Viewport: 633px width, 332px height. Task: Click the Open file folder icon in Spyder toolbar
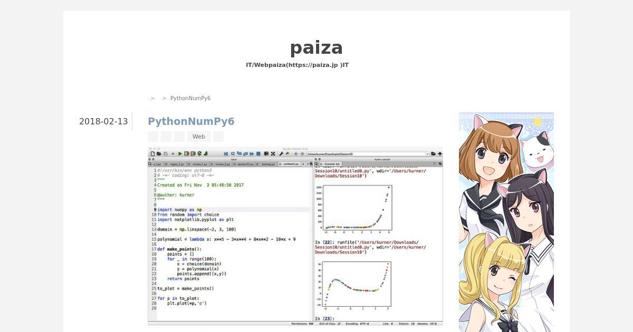pyautogui.click(x=159, y=154)
